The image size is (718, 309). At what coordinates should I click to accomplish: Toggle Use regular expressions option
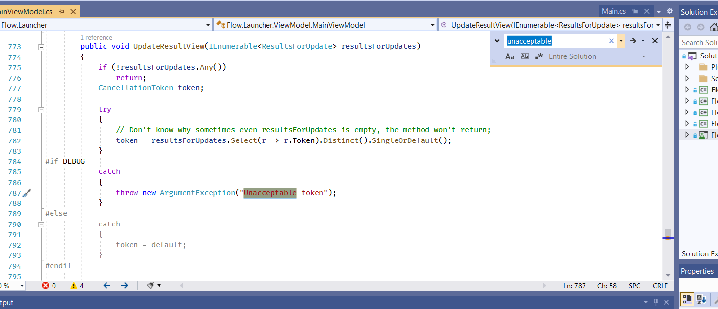click(539, 56)
